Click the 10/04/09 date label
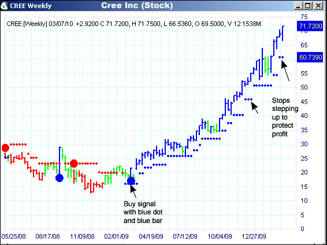Screen dimensions: 327x245 (220, 236)
